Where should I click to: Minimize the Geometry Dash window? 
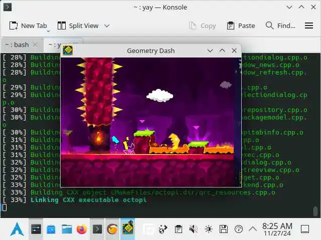210,50
